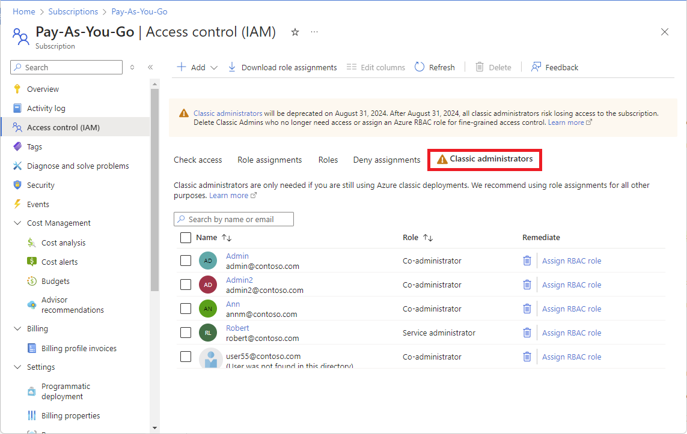This screenshot has height=434, width=687.
Task: Click the Diagnose and solve problems wrench icon
Action: tap(17, 166)
